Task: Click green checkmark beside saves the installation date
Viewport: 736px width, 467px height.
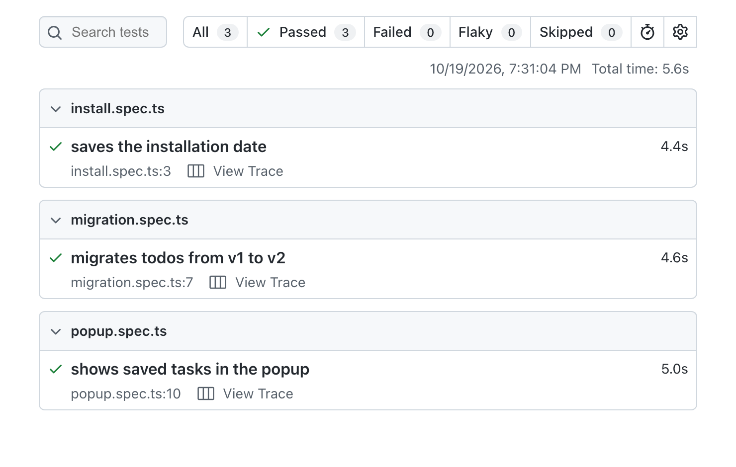Action: (56, 147)
